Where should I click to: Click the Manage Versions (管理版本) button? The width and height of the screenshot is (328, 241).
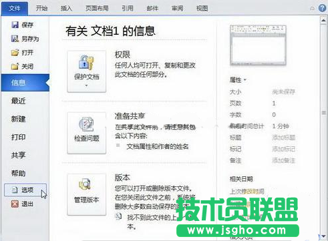click(x=87, y=194)
